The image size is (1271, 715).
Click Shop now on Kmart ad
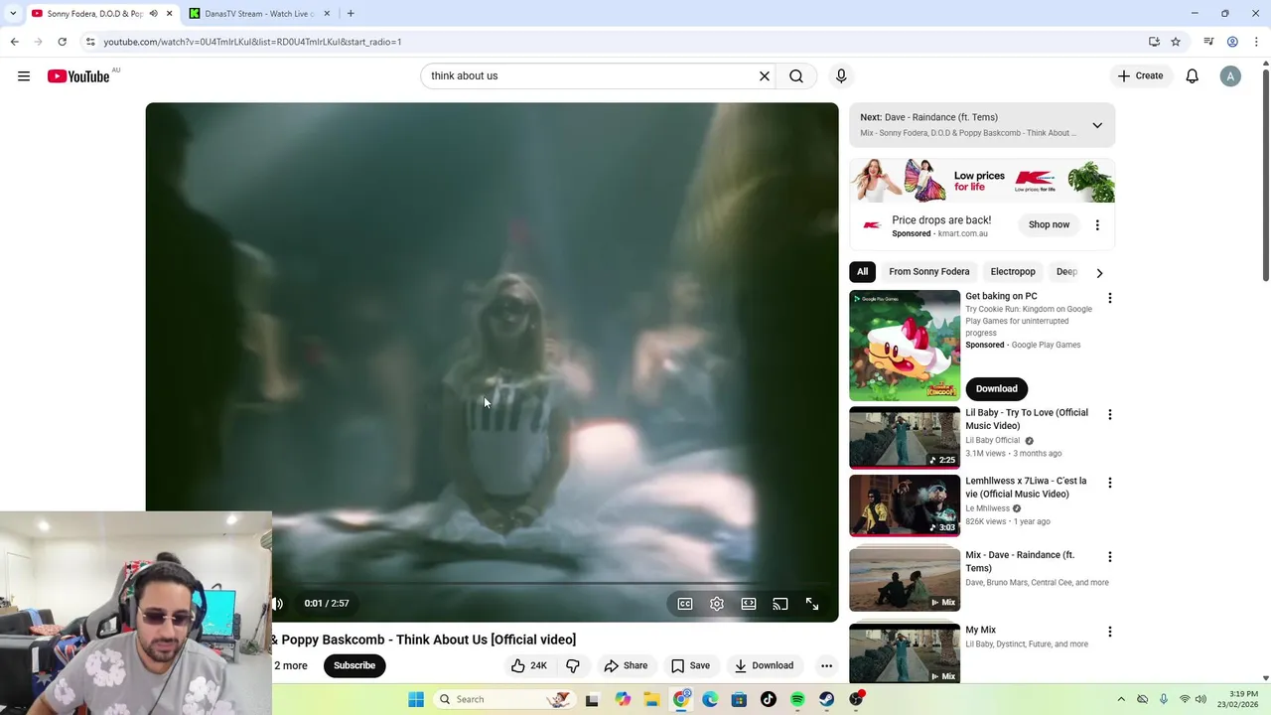tap(1049, 224)
